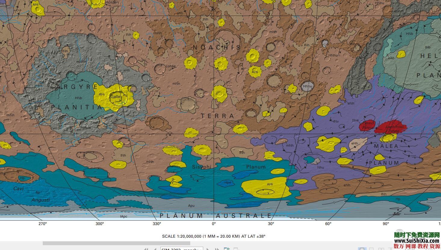Click the PLANUM AUSTRALE label
The image size is (441, 250).
pos(216,216)
